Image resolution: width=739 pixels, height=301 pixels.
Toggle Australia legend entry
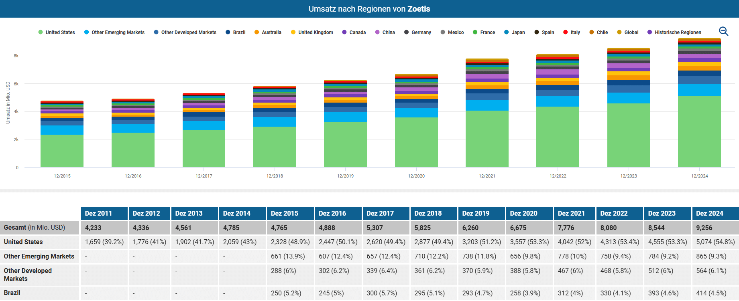pos(268,32)
